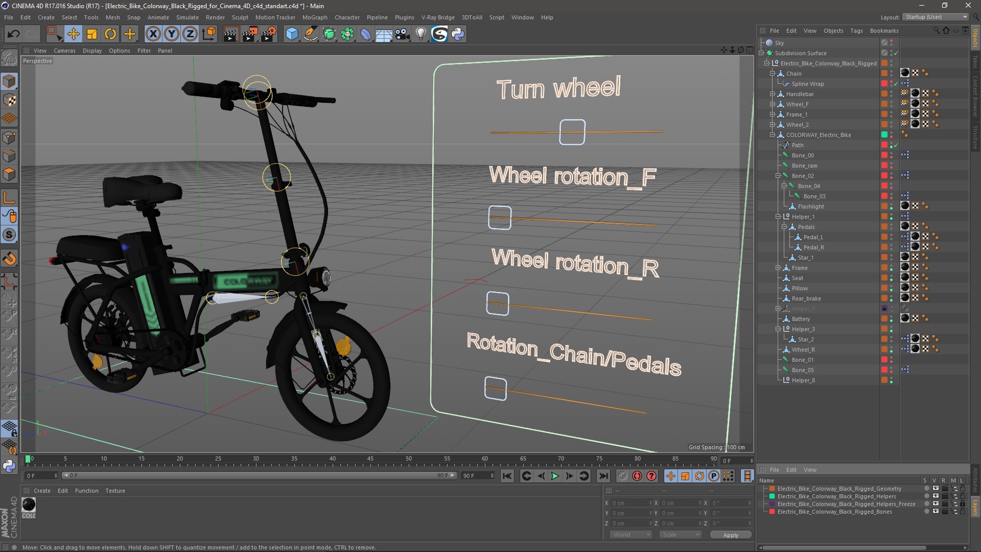This screenshot has height=552, width=981.
Task: Open the Simulate menu
Action: point(188,17)
